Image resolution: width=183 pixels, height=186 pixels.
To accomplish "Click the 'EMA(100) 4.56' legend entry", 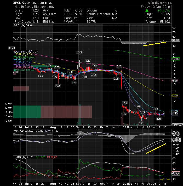I will coord(23,67).
